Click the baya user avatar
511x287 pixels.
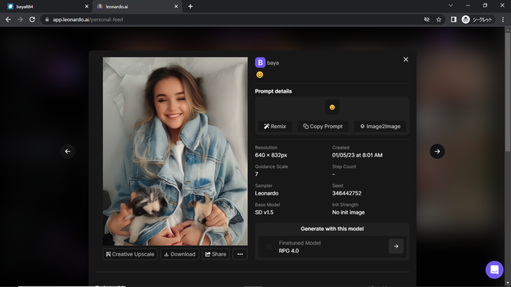[260, 63]
